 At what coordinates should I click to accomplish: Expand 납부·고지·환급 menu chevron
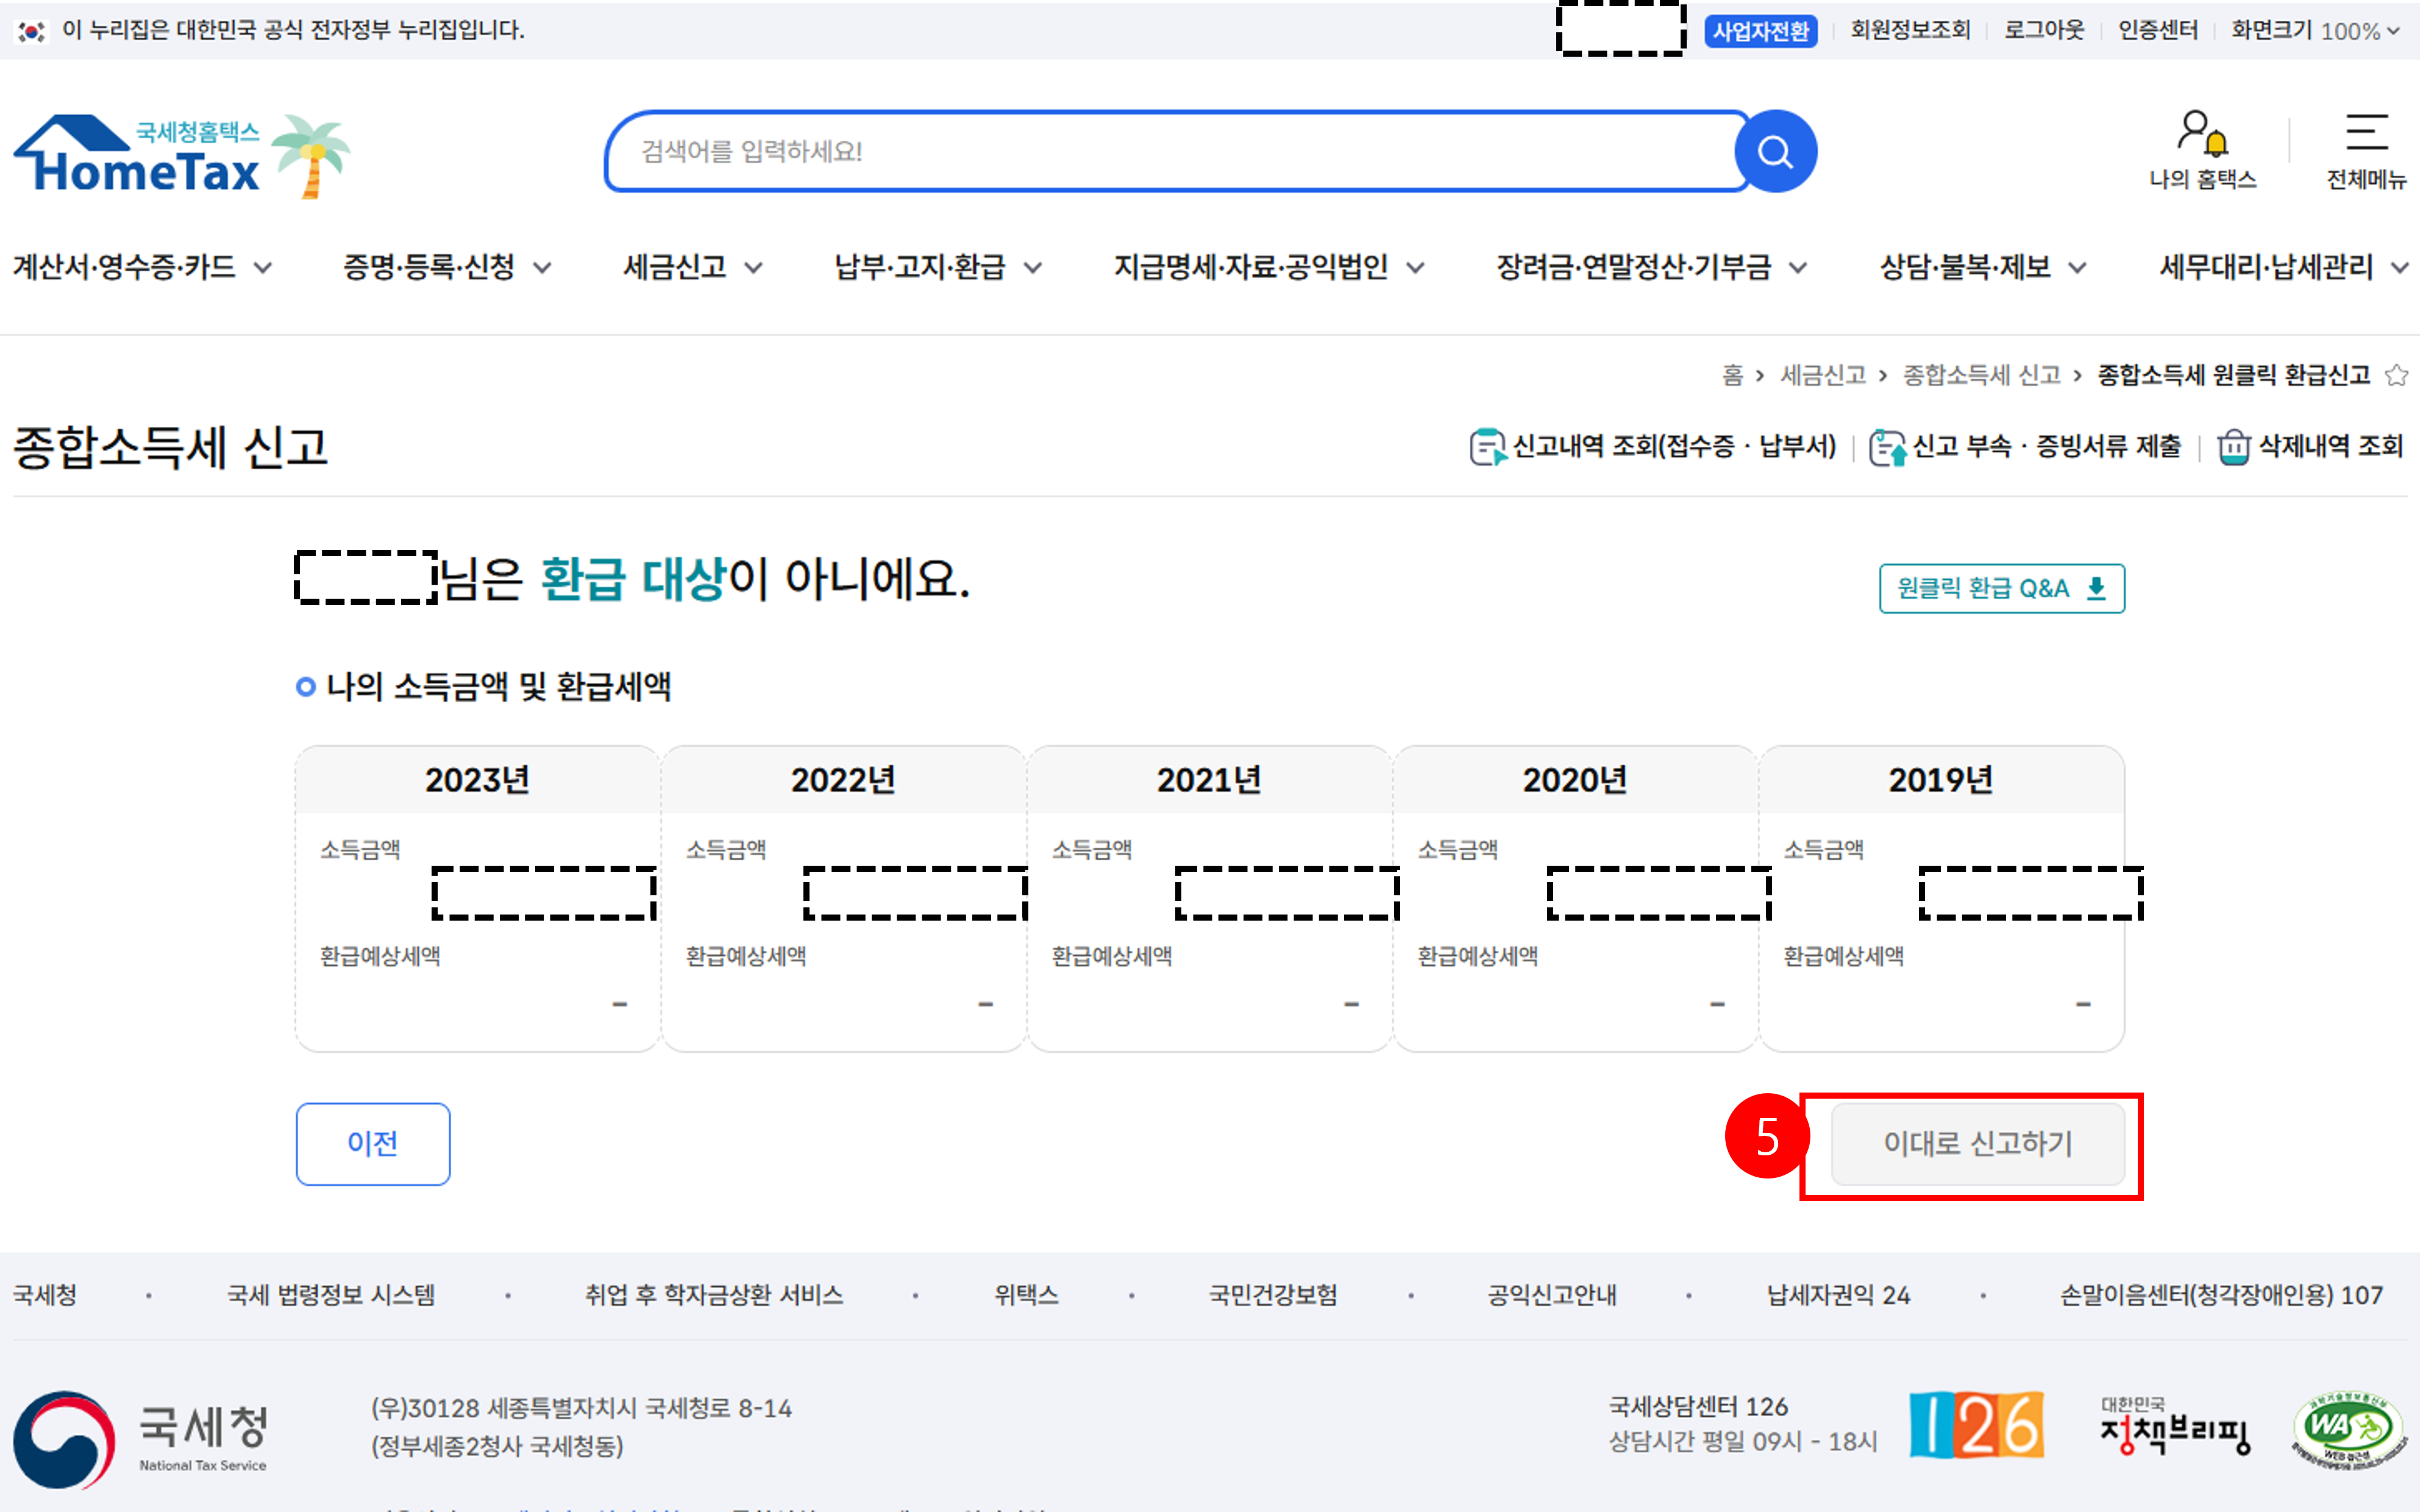click(x=1034, y=268)
